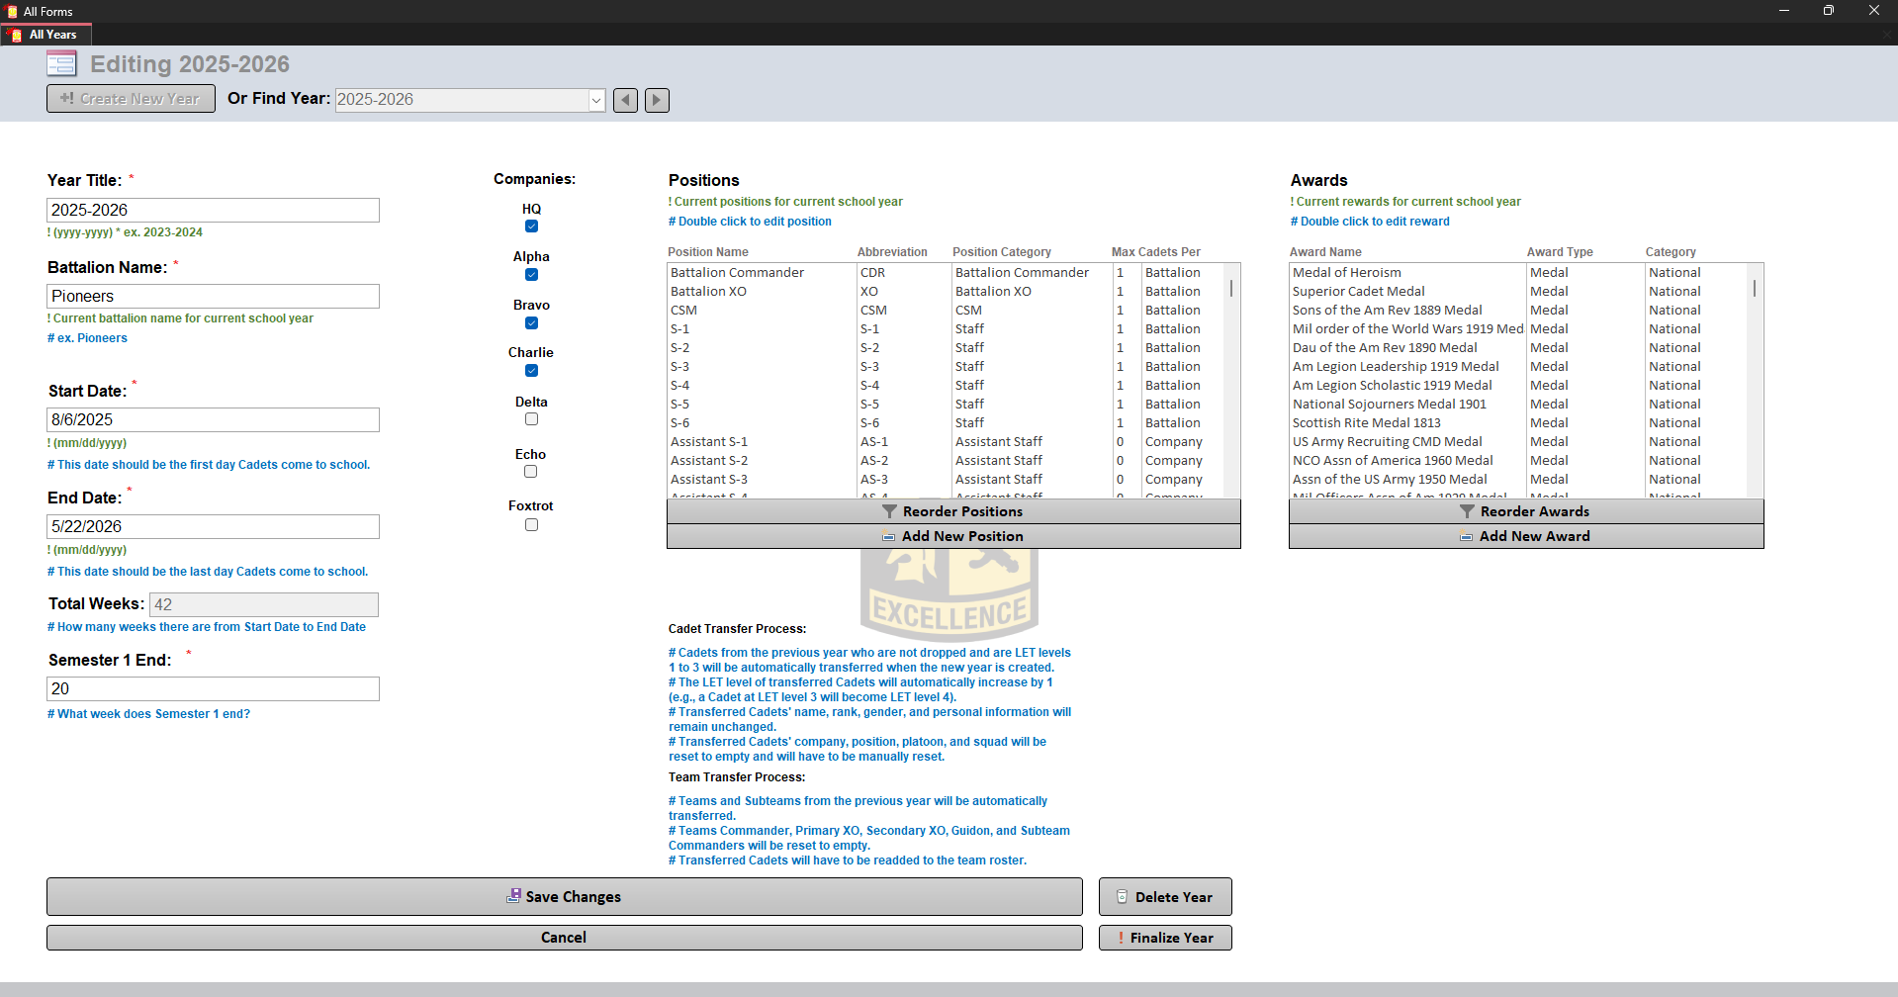Select the AS-2 abbreviation cell
The width and height of the screenshot is (1898, 997).
[874, 461]
